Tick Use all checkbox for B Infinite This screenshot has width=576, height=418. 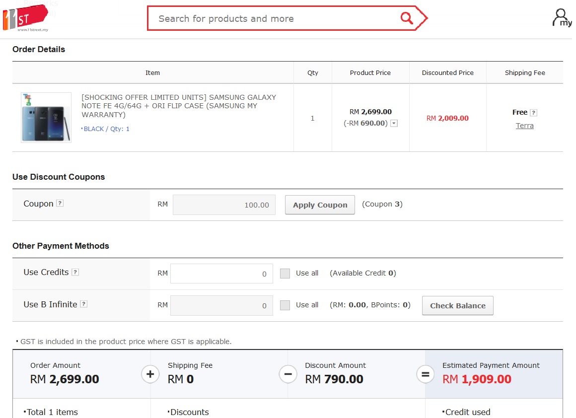[x=285, y=305]
